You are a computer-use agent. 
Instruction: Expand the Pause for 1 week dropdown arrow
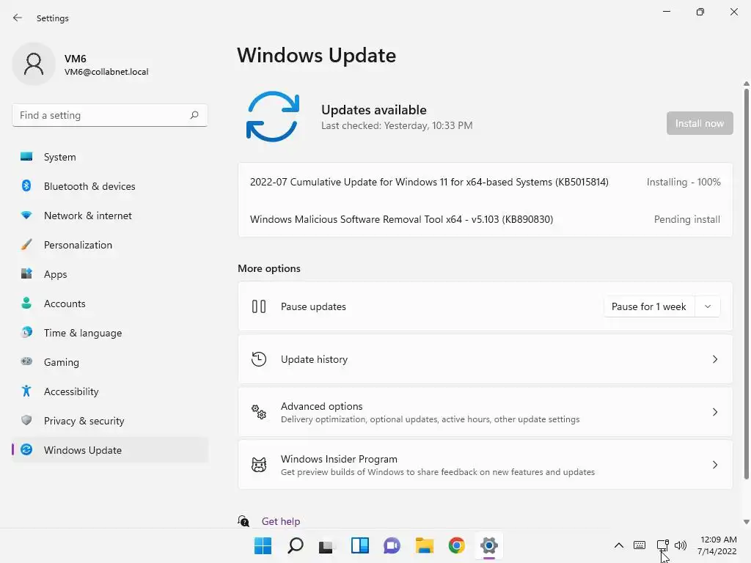tap(708, 306)
